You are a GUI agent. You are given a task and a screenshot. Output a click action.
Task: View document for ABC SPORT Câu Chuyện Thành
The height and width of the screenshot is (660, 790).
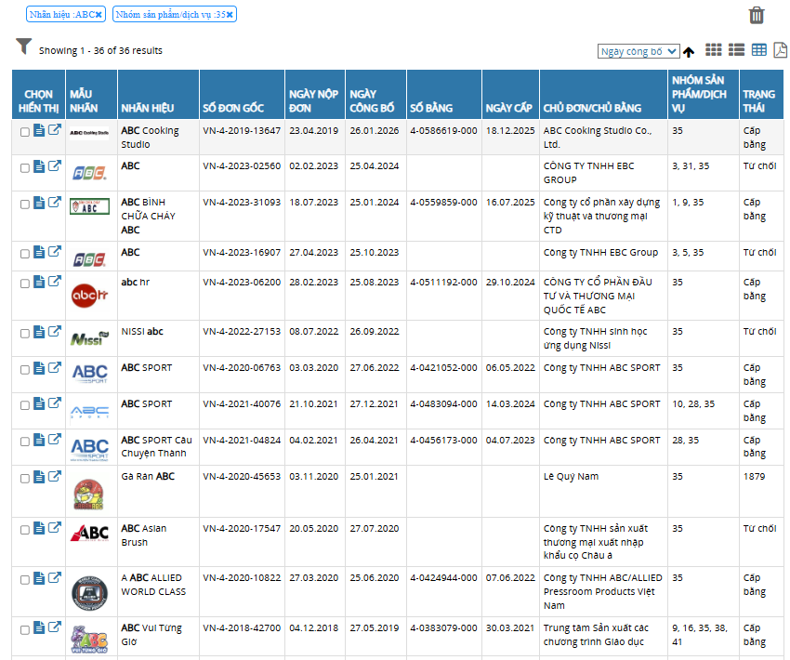click(x=39, y=440)
